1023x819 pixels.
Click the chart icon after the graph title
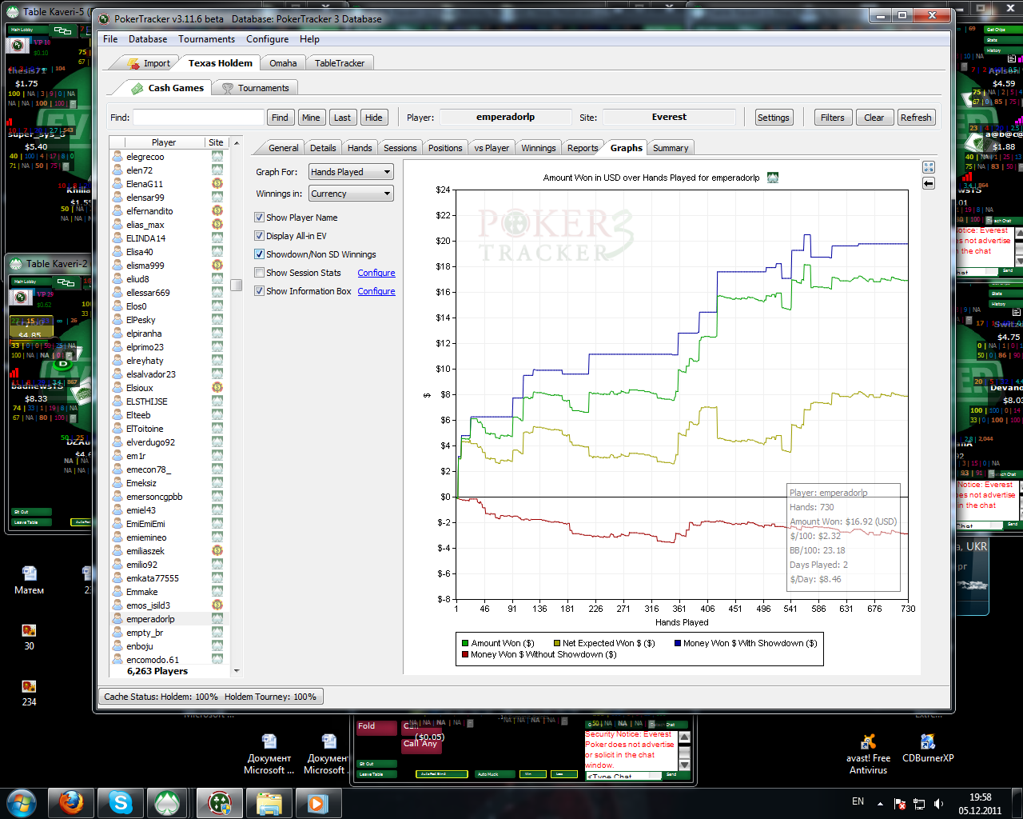(773, 178)
